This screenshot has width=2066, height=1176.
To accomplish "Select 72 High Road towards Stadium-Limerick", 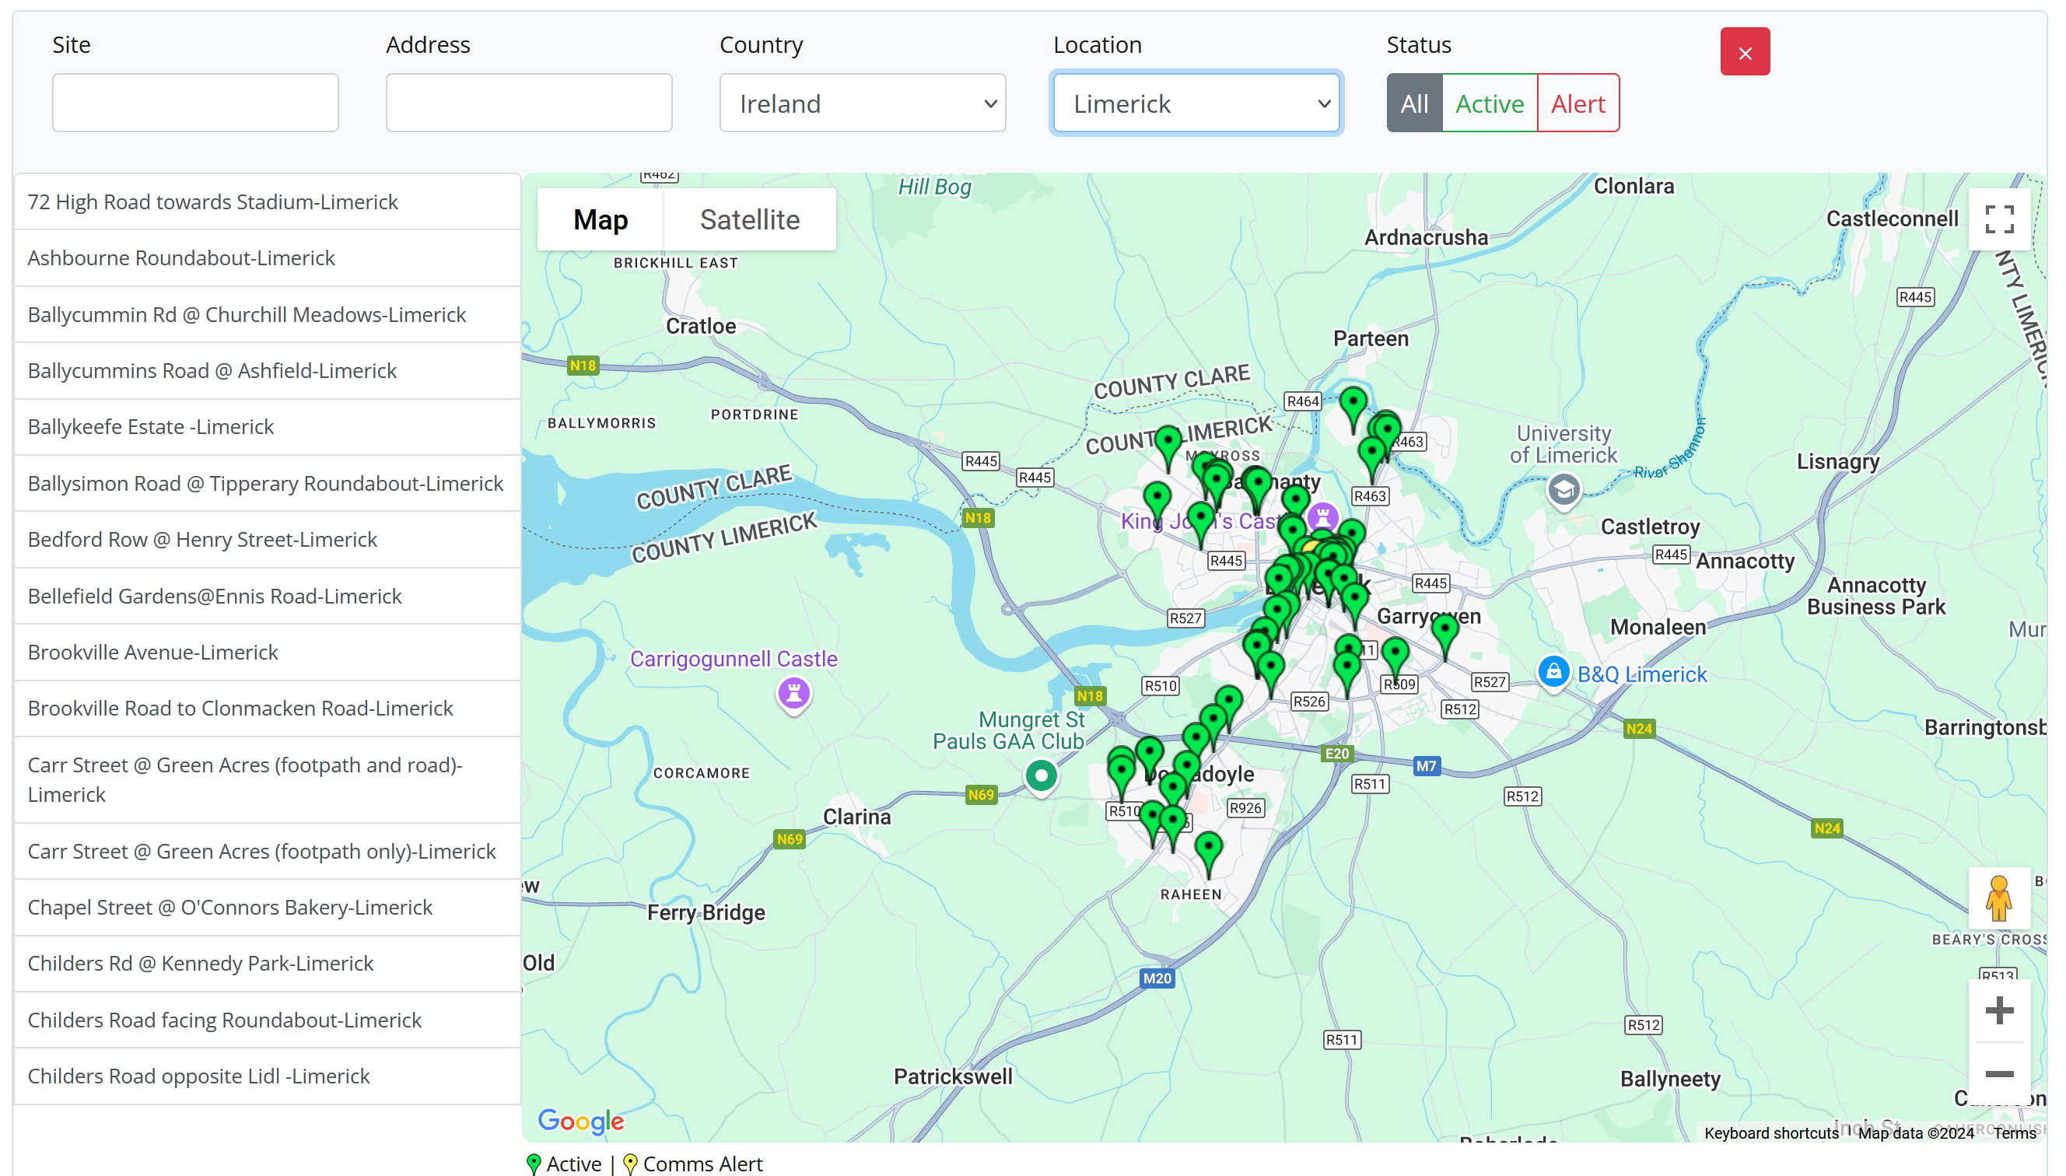I will pos(267,201).
